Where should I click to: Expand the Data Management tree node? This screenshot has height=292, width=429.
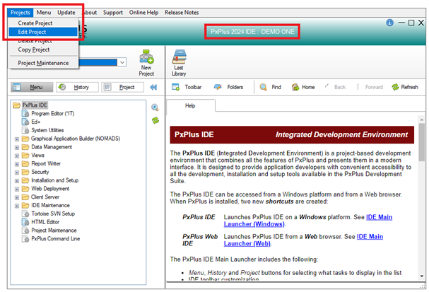coord(16,146)
